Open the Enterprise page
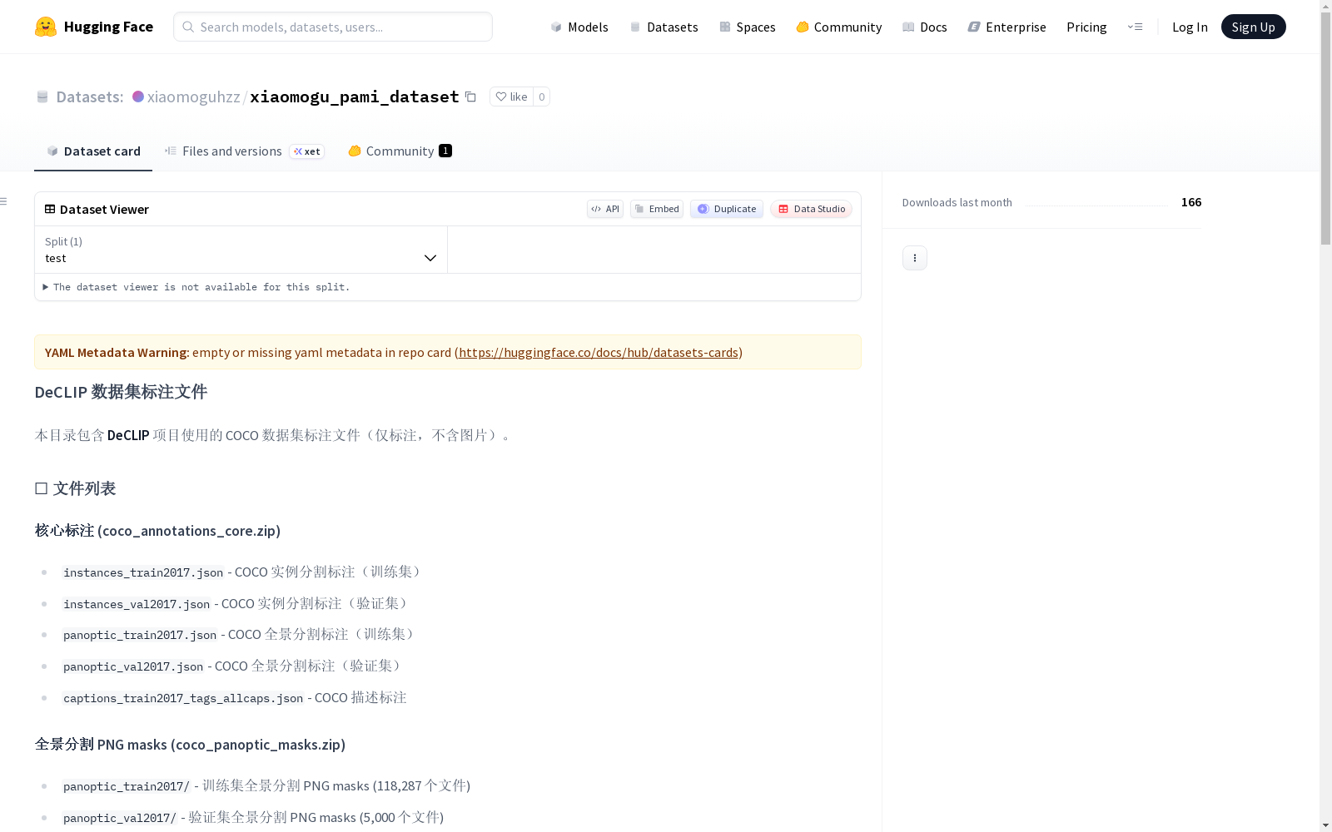This screenshot has width=1332, height=832. tap(1007, 27)
